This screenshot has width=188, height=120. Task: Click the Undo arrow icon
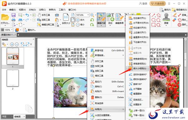(27, 15)
